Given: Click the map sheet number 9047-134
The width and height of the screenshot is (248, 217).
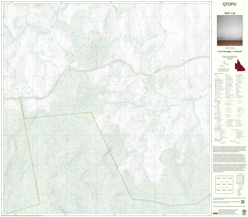Looking at the screenshot, I should coord(230,13).
